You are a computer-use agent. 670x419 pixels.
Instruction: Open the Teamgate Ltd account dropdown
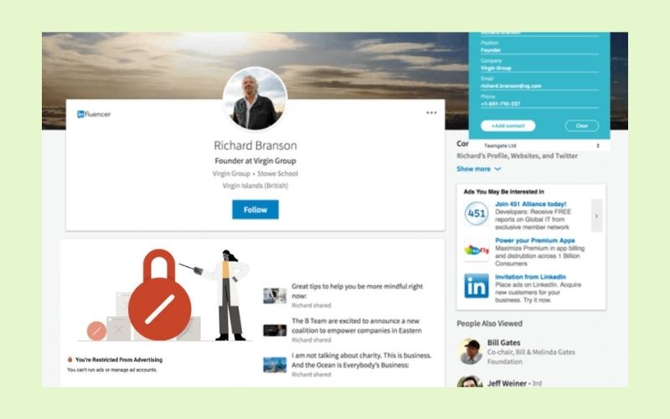pos(541,145)
